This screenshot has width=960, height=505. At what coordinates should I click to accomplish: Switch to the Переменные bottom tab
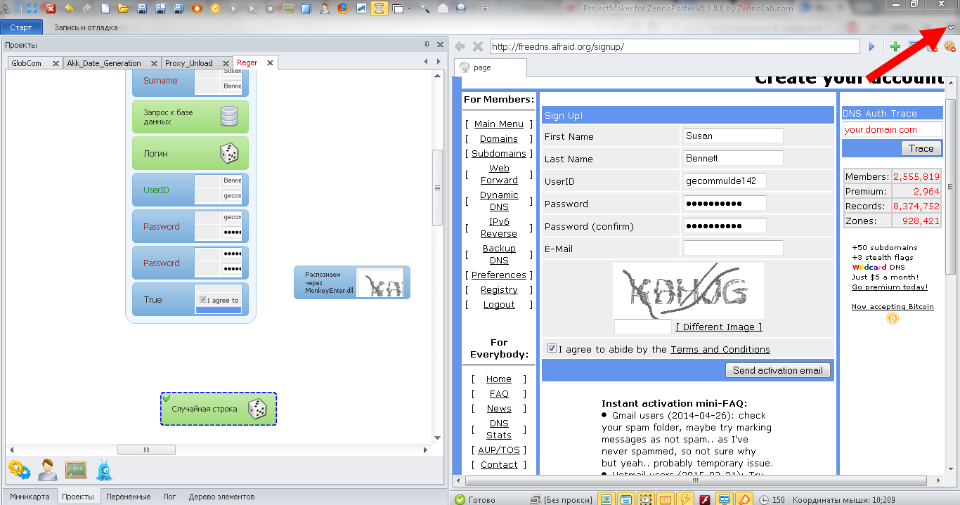pyautogui.click(x=128, y=497)
